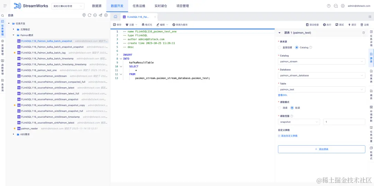Click 格式化 format in the editor toolbar

[147, 25]
